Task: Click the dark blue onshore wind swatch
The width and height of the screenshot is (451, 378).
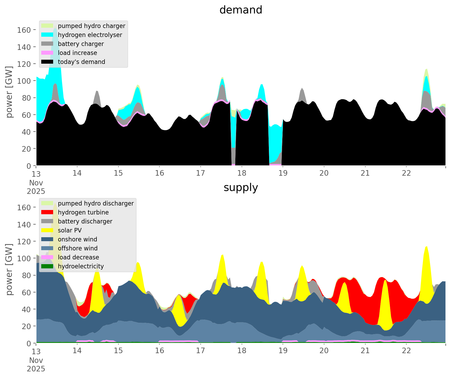Action: (x=47, y=239)
